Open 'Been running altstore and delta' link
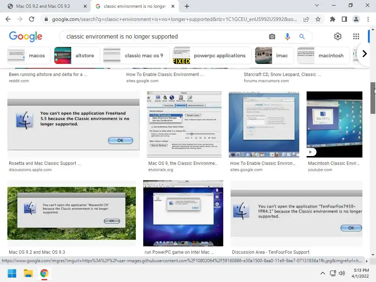The height and width of the screenshot is (282, 376). [x=48, y=74]
